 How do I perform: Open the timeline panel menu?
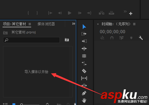click(x=134, y=24)
